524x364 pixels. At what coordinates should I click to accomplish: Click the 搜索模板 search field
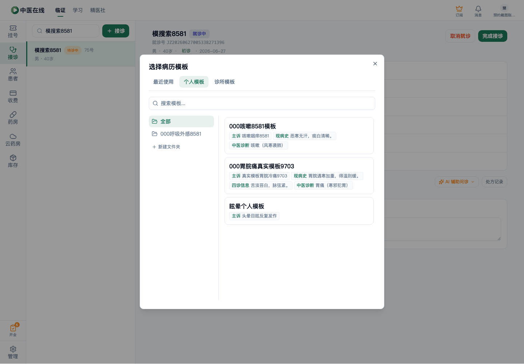262,103
